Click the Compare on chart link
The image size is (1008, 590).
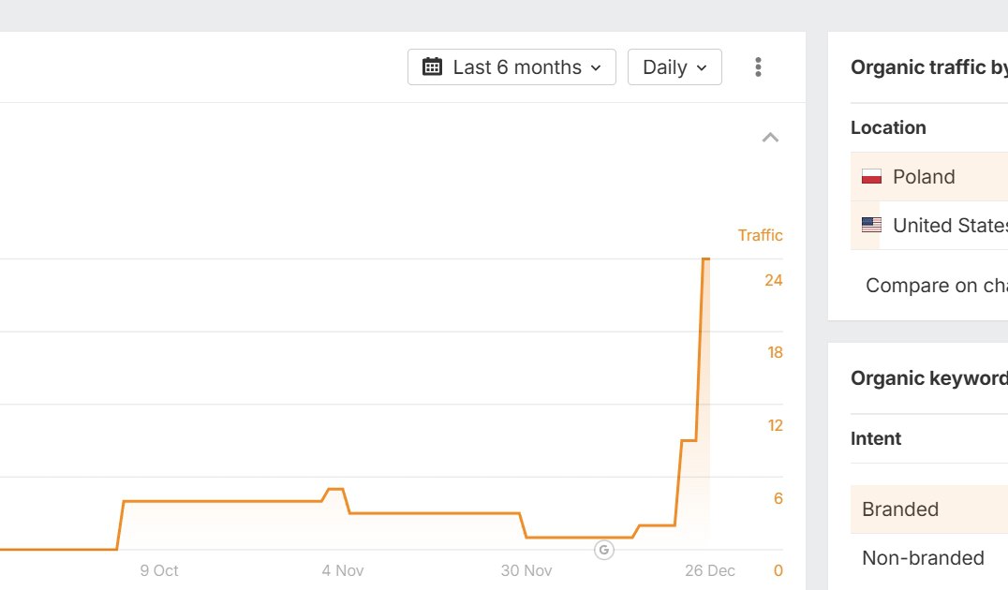pyautogui.click(x=936, y=286)
